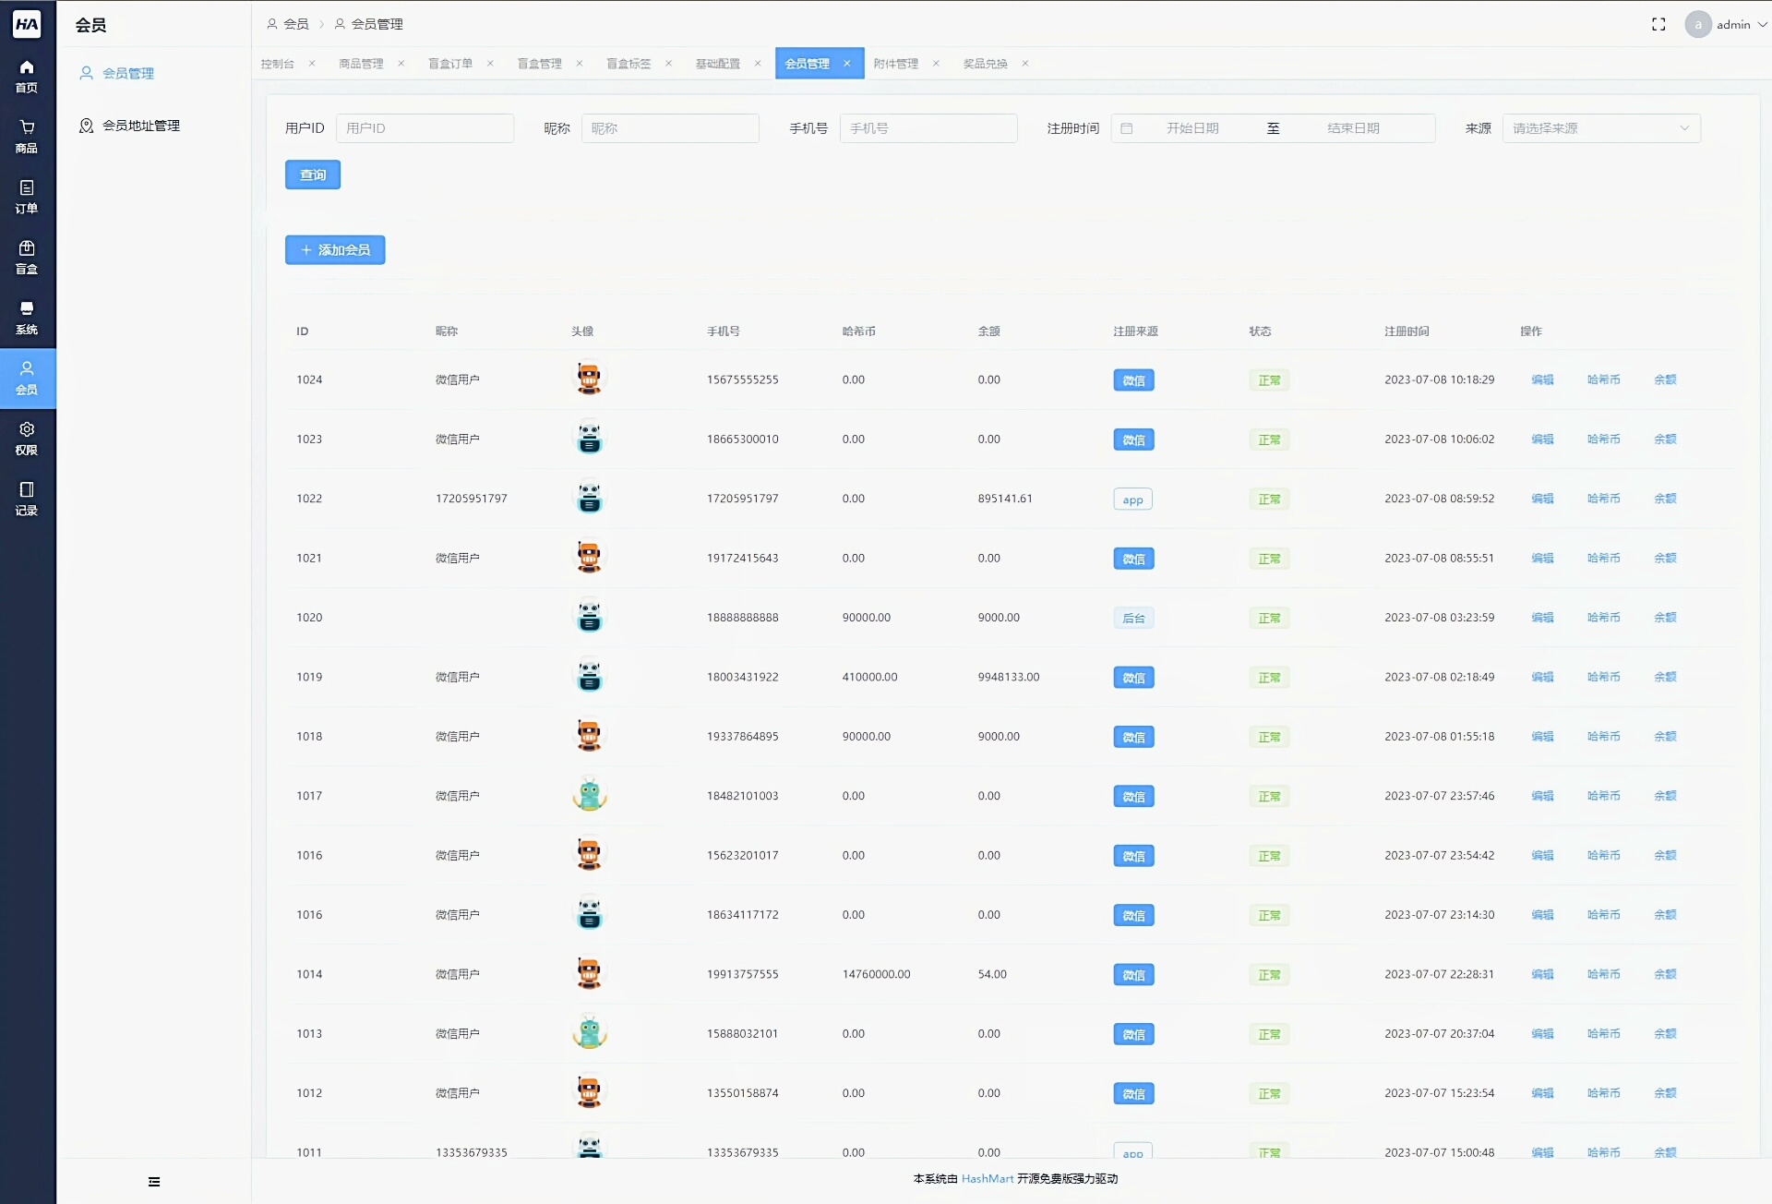Open the 首页 home sidebar icon
The width and height of the screenshot is (1772, 1204).
coord(27,76)
